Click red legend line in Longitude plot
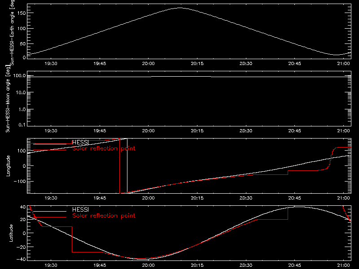Viewport: 359px width, 269px height. [50, 150]
